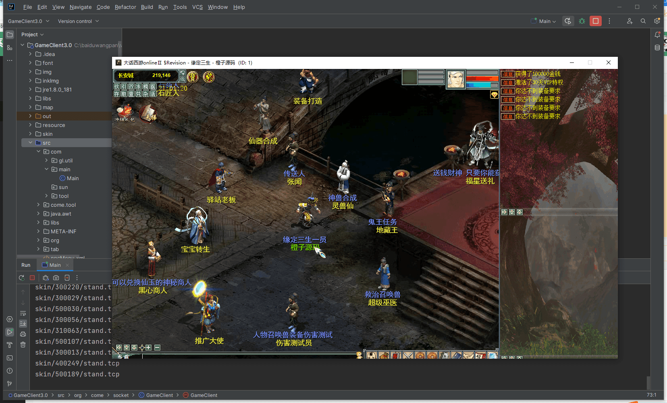Toggle scroll to end in Run console
Image resolution: width=667 pixels, height=403 pixels.
click(x=23, y=324)
